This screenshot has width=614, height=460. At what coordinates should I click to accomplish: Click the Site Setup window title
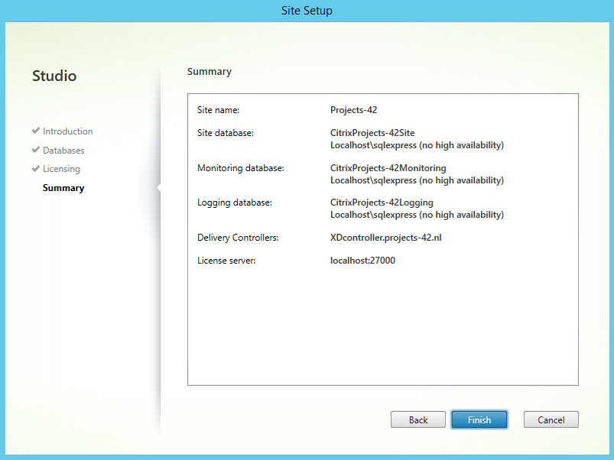307,11
